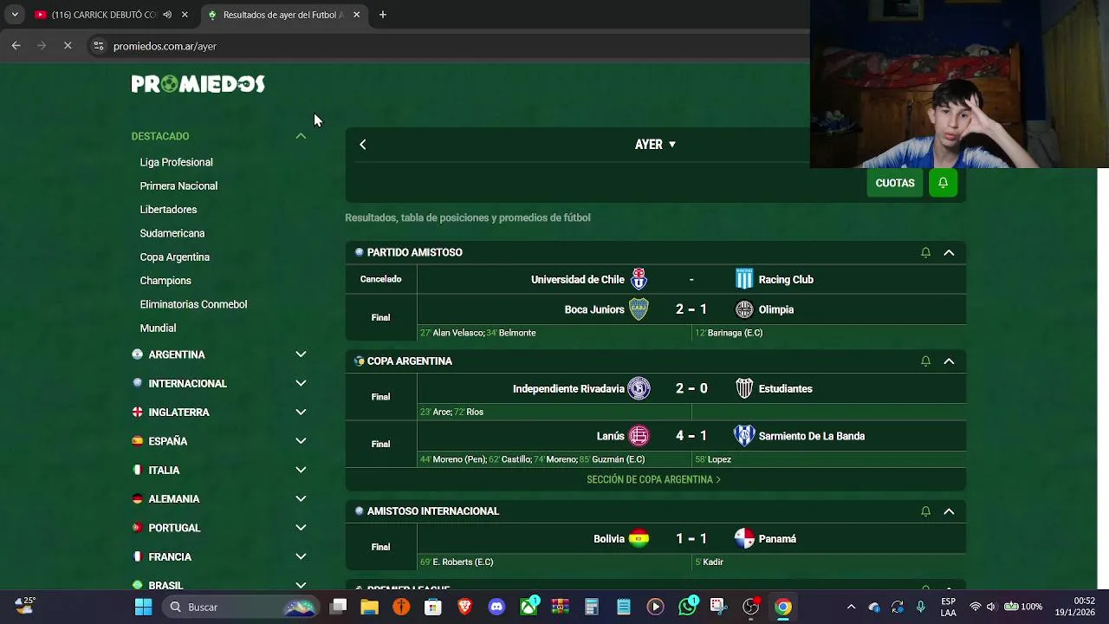Toggle bell alert for Amistoso Internacional
The width and height of the screenshot is (1109, 624).
coord(925,511)
